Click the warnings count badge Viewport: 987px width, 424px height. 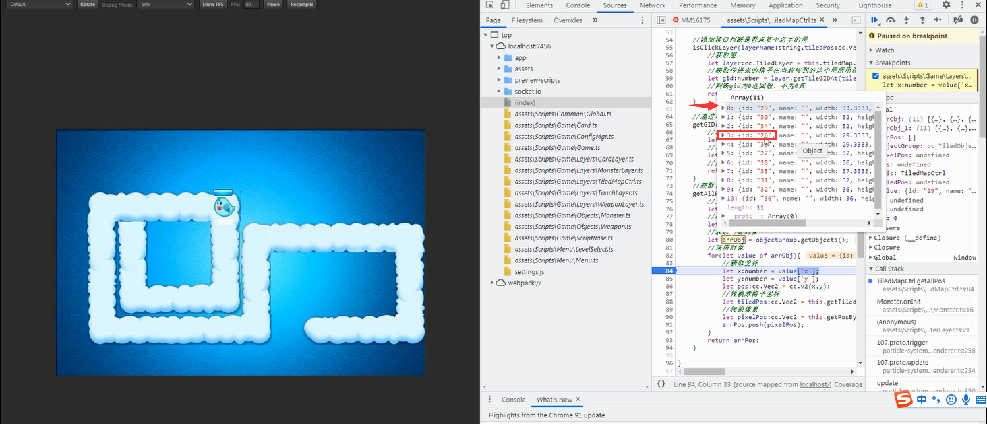coord(923,5)
